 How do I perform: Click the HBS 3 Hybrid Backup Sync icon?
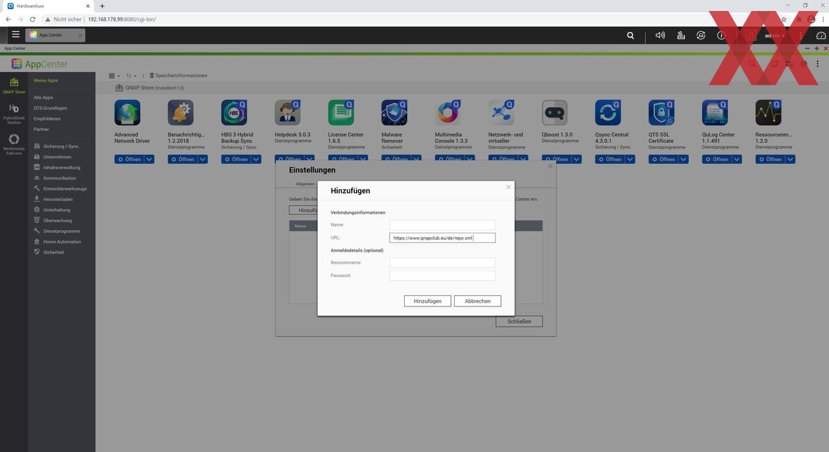click(x=234, y=113)
